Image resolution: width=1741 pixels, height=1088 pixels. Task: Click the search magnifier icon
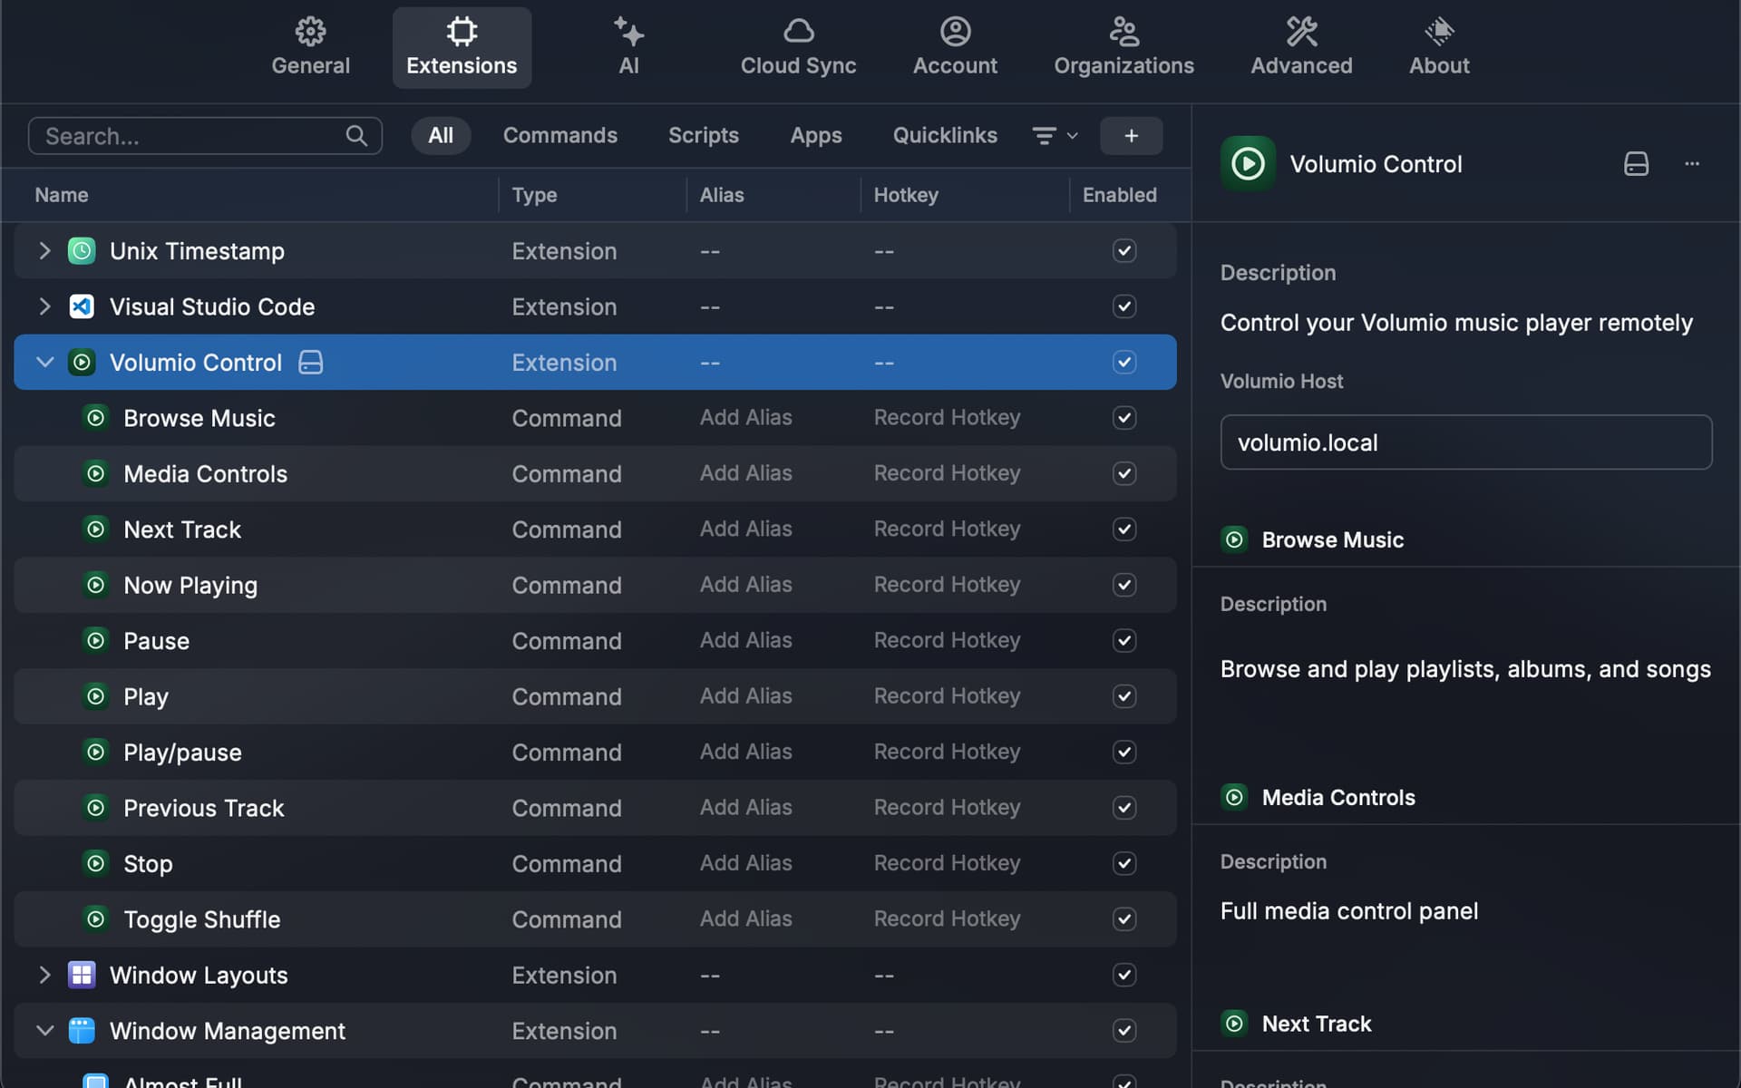pos(356,136)
